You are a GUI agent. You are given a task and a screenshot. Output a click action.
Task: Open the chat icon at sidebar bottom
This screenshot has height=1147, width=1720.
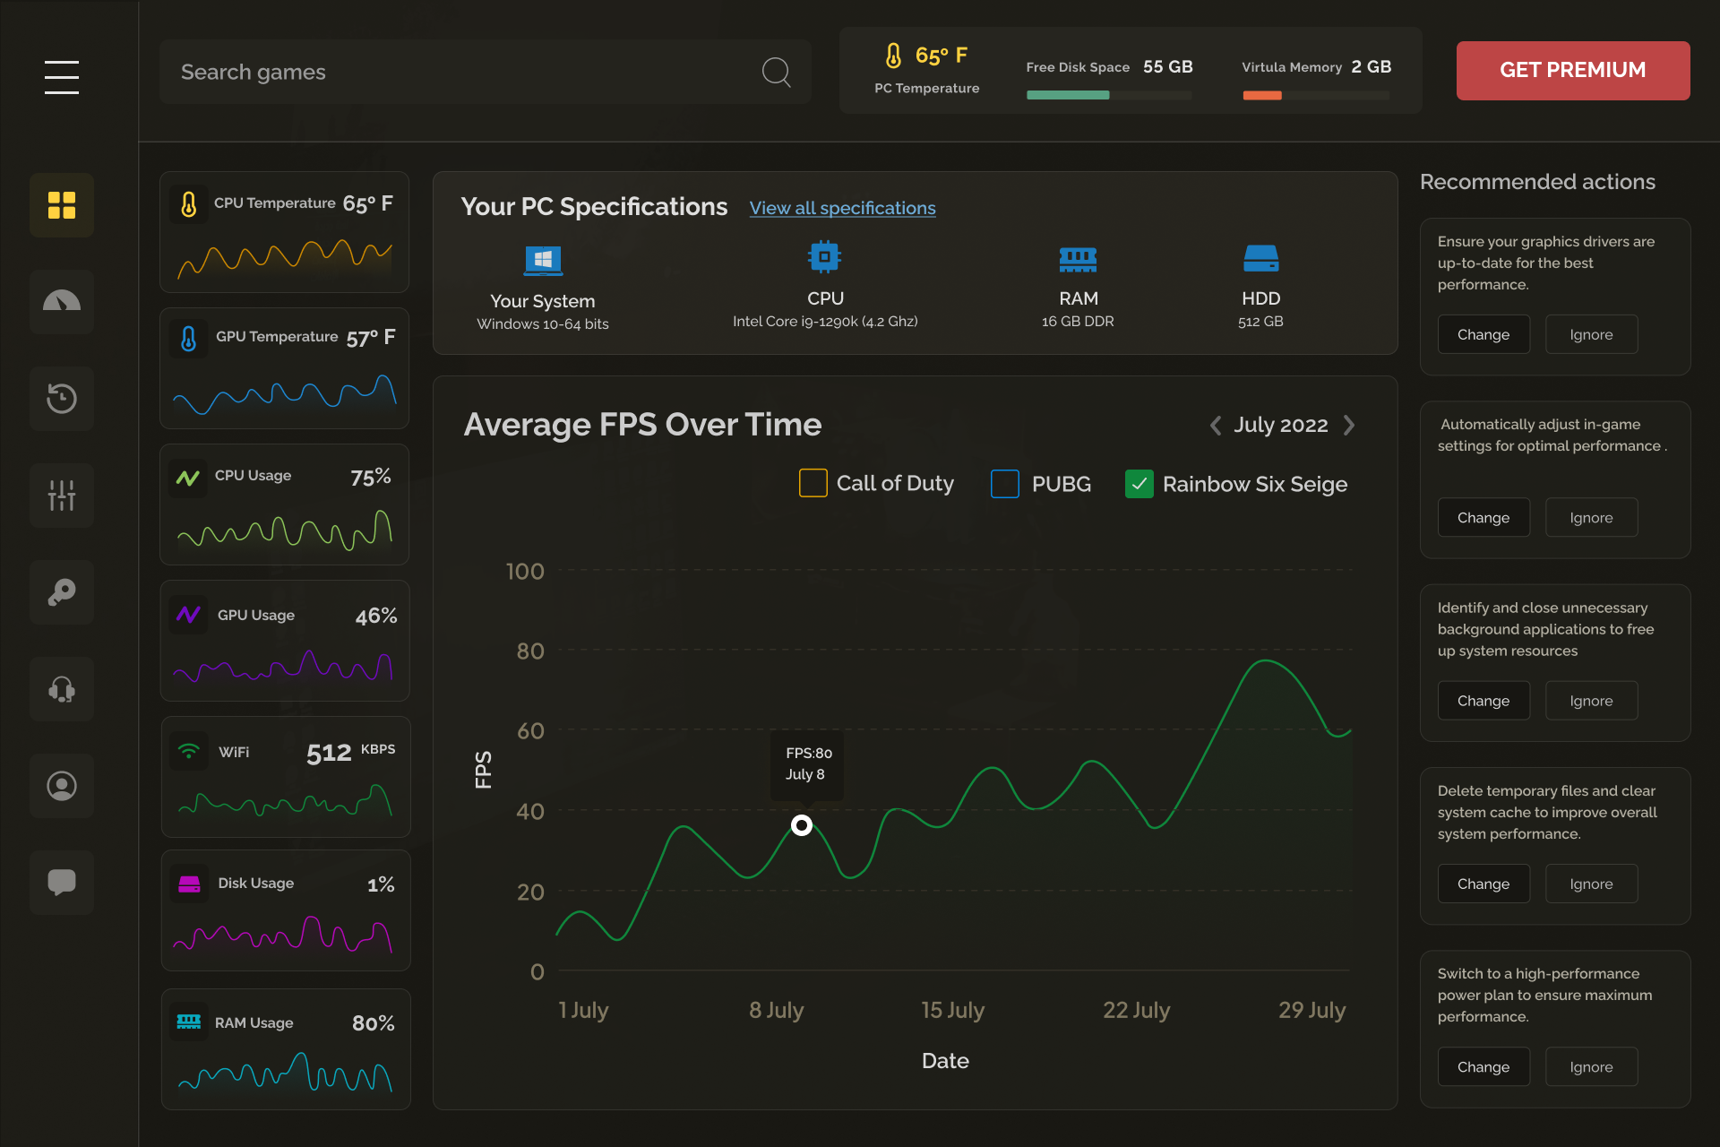point(61,883)
